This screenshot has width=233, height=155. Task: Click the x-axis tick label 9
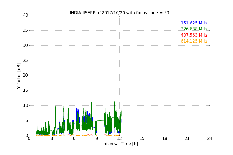click(x=97, y=139)
